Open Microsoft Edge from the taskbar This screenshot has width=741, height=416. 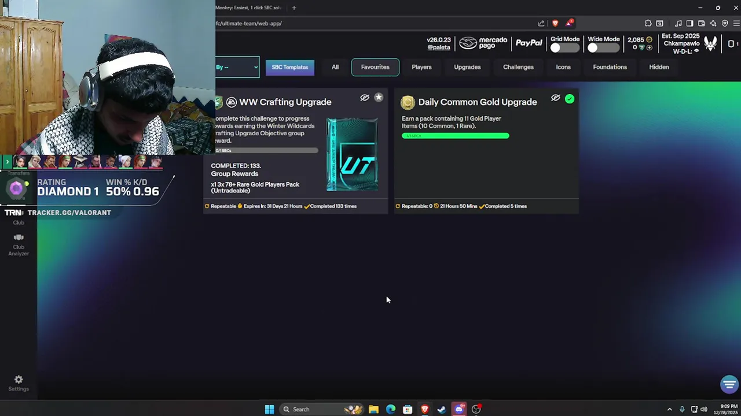[x=391, y=409]
